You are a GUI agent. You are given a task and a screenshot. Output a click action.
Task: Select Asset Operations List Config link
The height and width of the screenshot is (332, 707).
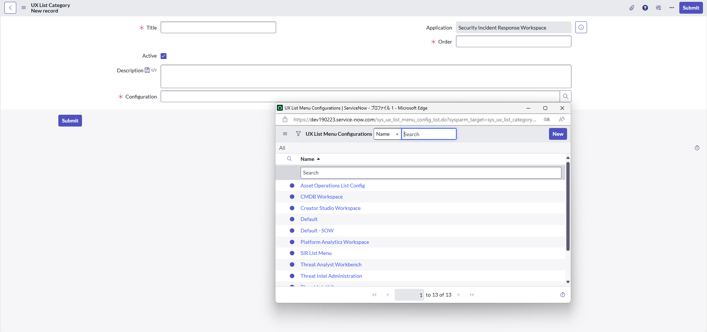(x=333, y=186)
